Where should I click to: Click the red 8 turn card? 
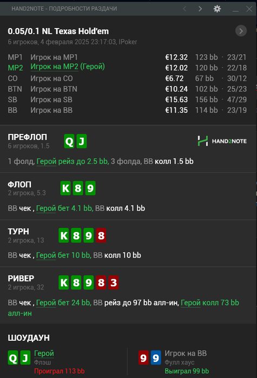tap(101, 235)
